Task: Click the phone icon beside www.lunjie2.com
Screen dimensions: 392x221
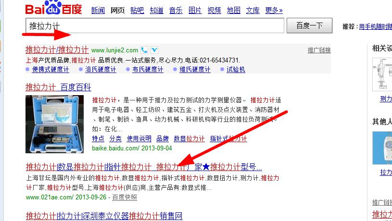Action: [x=144, y=50]
